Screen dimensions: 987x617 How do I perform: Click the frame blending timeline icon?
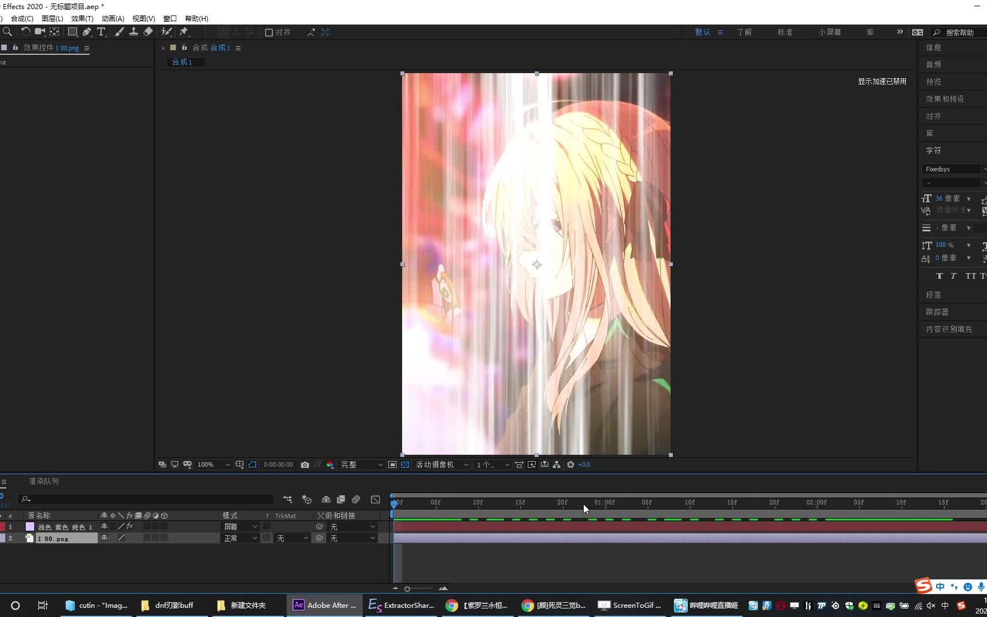click(341, 499)
